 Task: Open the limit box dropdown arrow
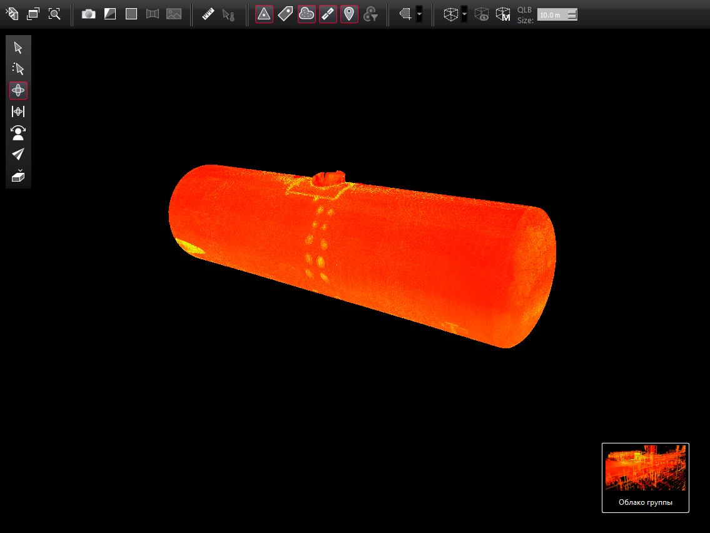tap(464, 14)
